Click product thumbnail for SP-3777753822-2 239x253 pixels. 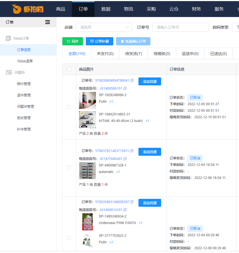(x=88, y=241)
